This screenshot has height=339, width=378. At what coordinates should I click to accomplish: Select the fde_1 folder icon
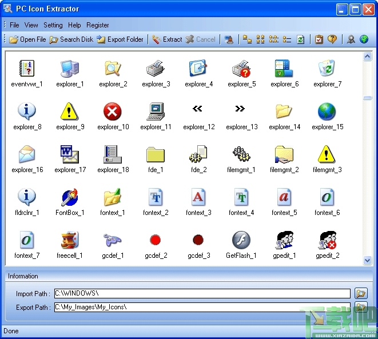click(156, 154)
